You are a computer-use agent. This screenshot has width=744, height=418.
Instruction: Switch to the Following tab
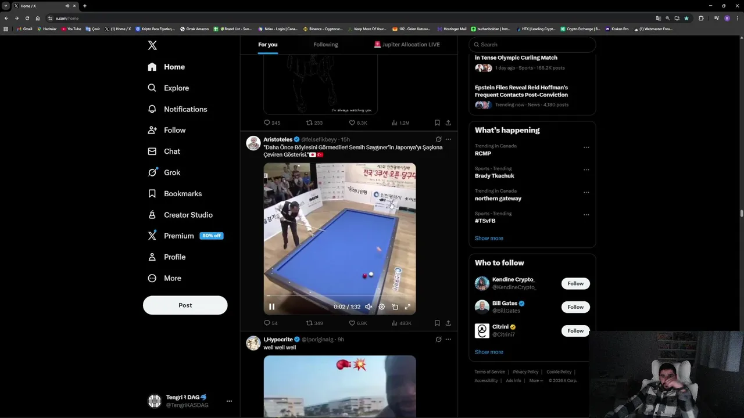(x=325, y=45)
